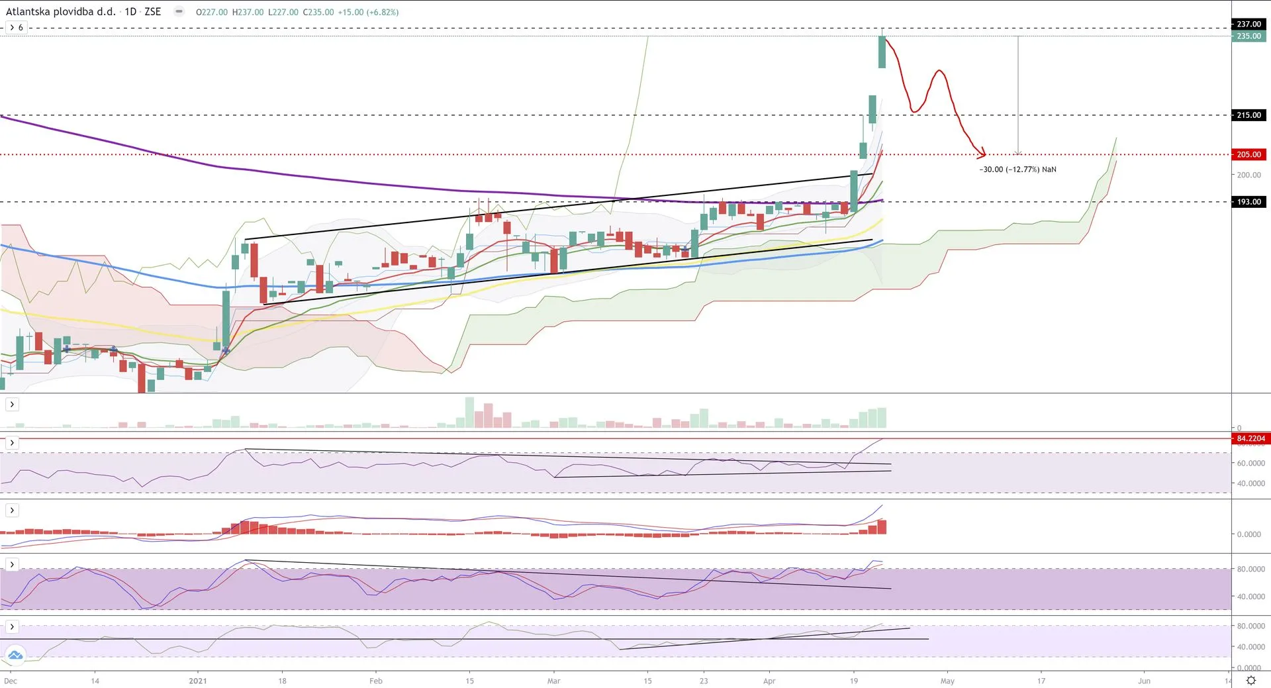
Task: Click the ZSE exchange label
Action: click(x=153, y=12)
